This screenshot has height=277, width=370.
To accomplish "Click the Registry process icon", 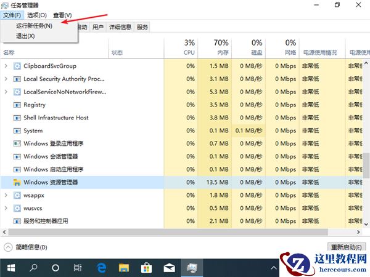I will tap(17, 105).
